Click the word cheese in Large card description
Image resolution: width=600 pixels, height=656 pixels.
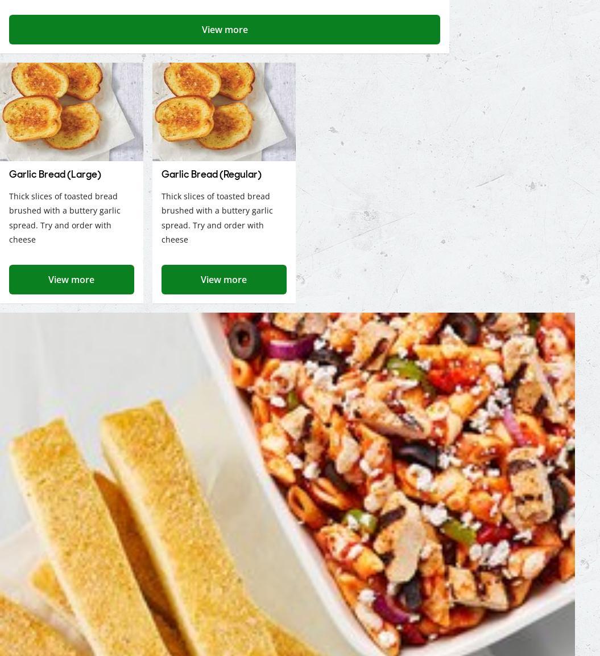(23, 240)
